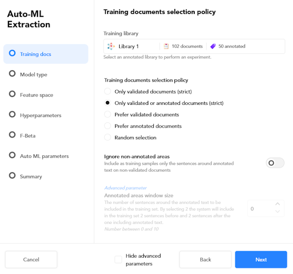
Task: Click the Next button
Action: 261,260
